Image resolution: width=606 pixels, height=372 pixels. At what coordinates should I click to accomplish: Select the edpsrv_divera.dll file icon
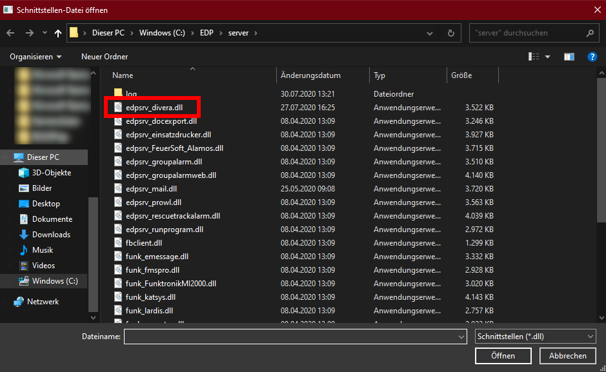click(x=118, y=107)
